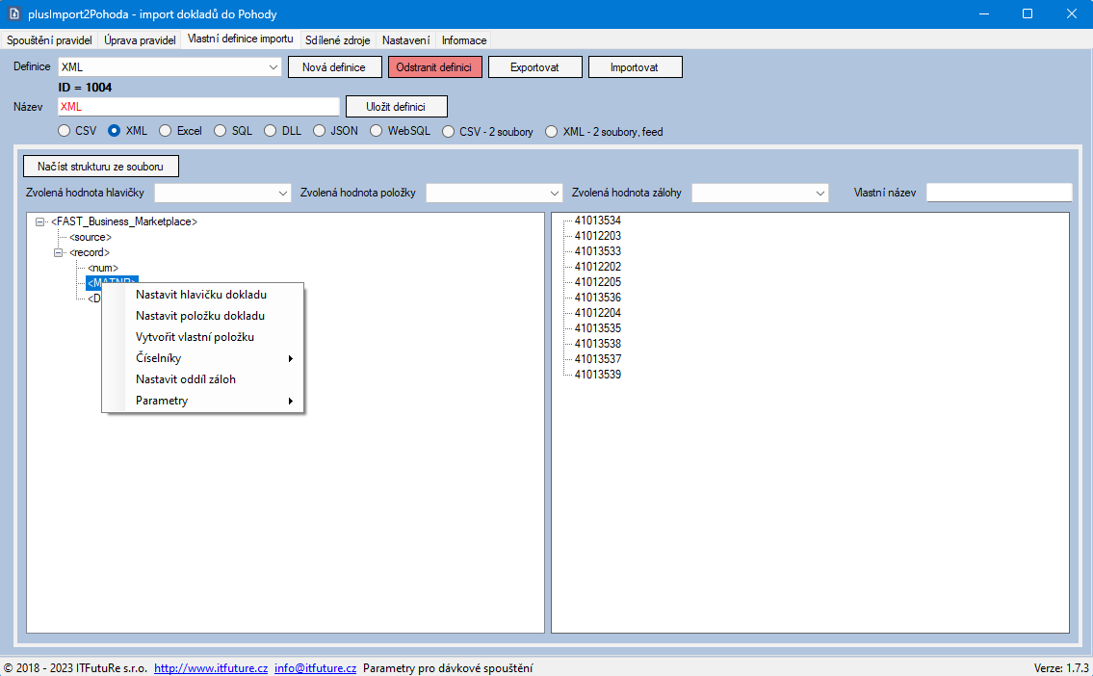Screen dimensions: 1093x676
Task: Choose the WebSQL radio option
Action: [377, 131]
